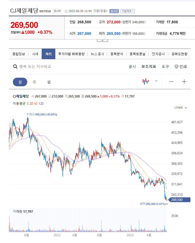The height and width of the screenshot is (243, 195).
Task: Open the 종목분석 tab
Action: tap(117, 54)
